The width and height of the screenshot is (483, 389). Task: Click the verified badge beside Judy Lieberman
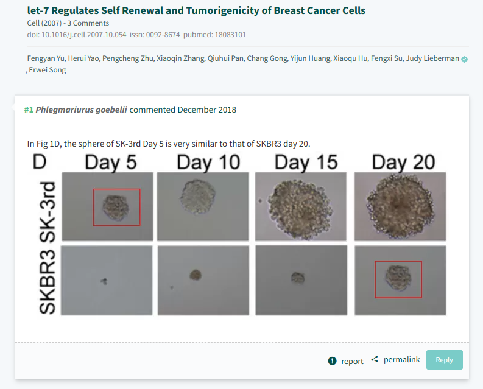[464, 59]
